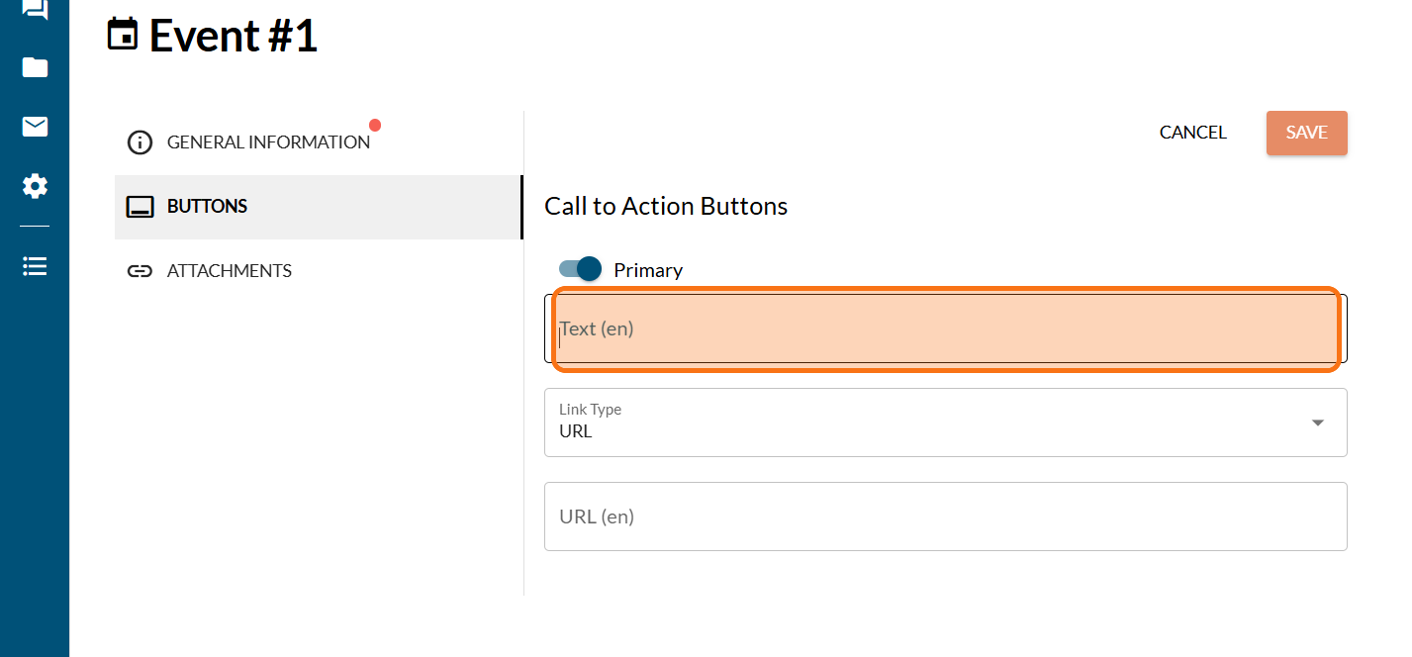Screen dimensions: 1412x657
Task: Open the mail envelope icon
Action: coord(35,127)
